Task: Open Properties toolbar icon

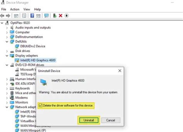Action: pyautogui.click(x=24, y=16)
